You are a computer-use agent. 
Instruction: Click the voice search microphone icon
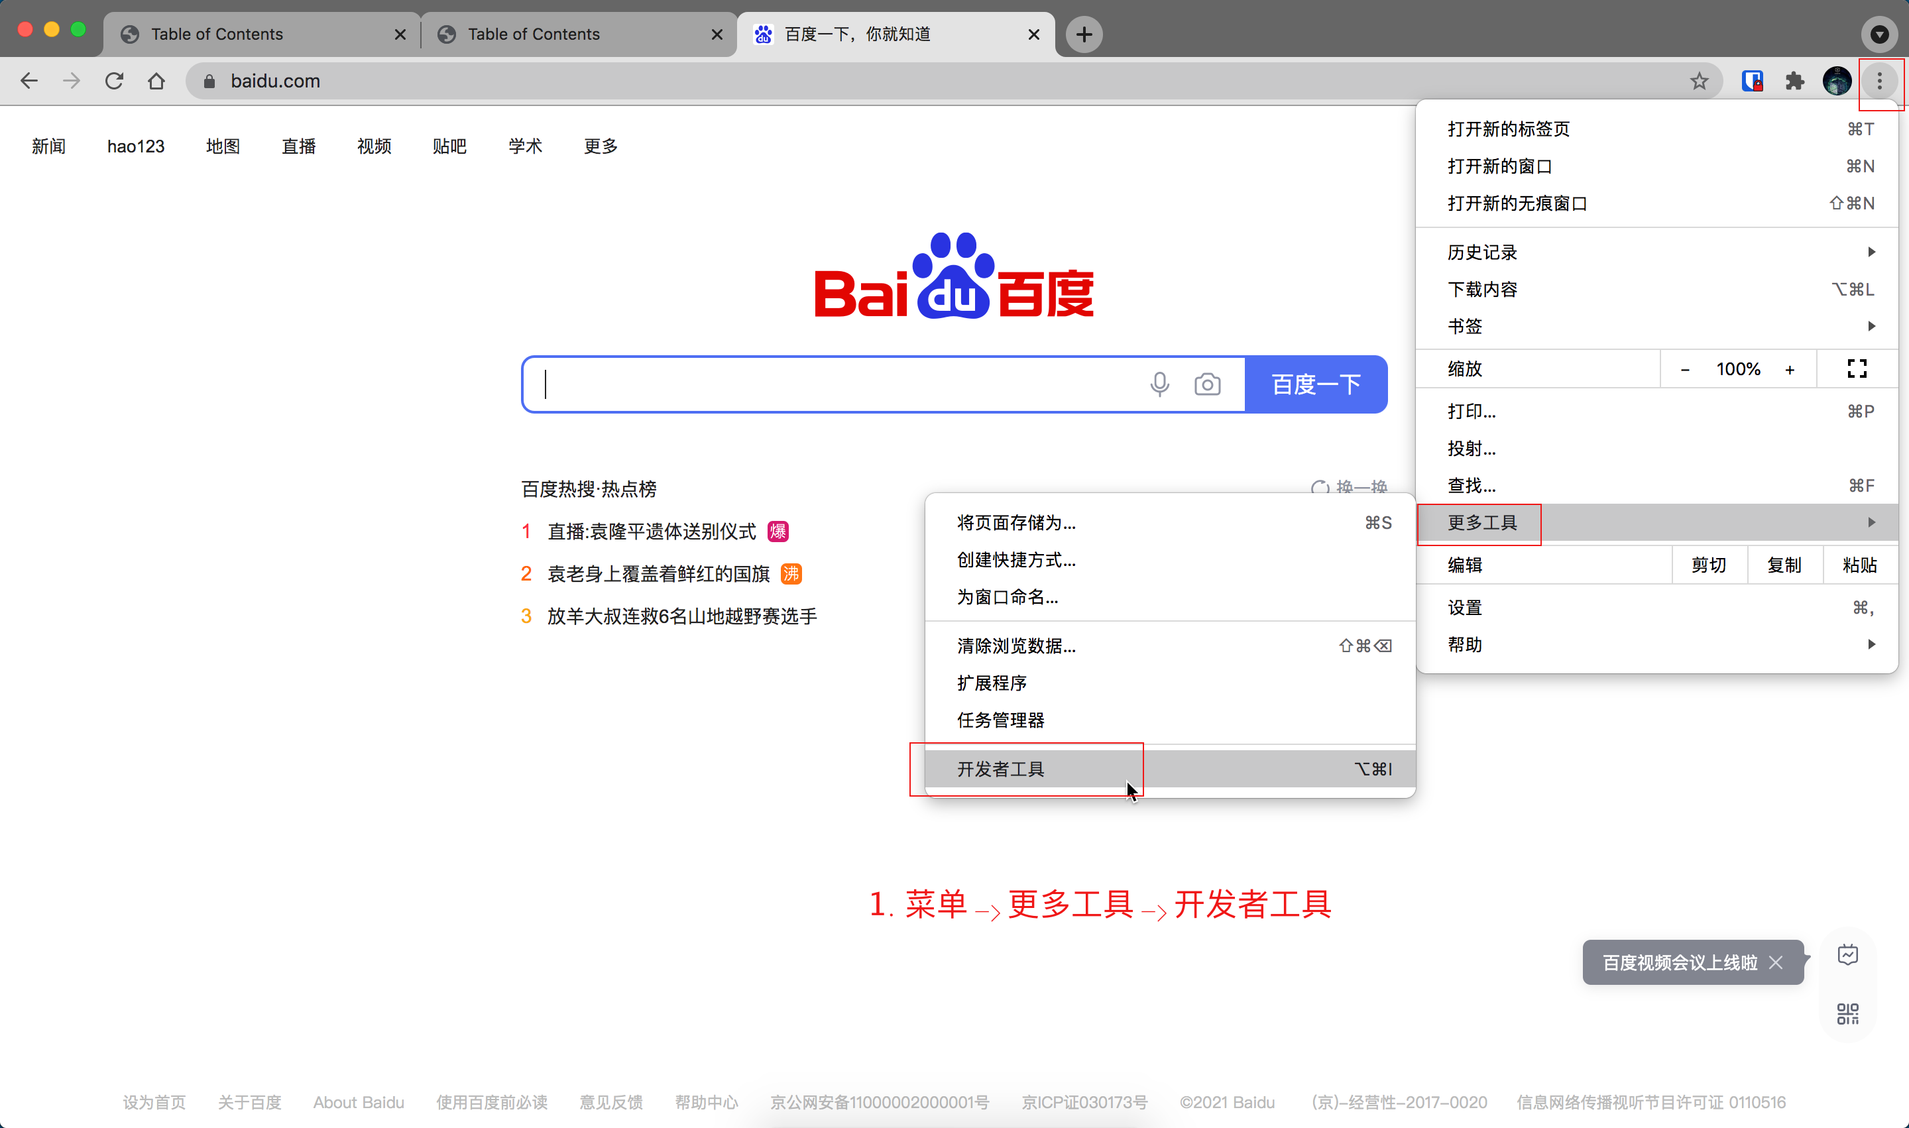(x=1159, y=384)
